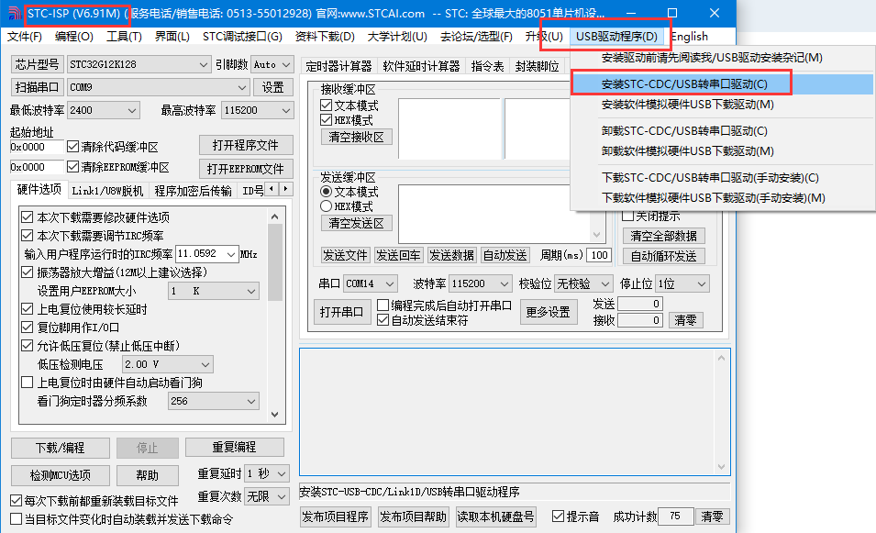This screenshot has width=876, height=533.
Task: Toggle 本次下载需要修改硬件选项 checkbox
Action: (x=27, y=217)
